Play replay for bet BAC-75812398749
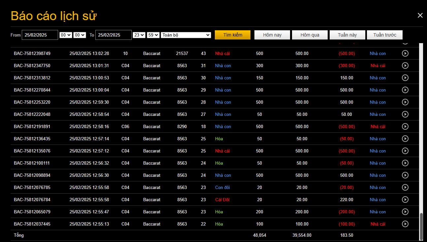 [x=405, y=53]
